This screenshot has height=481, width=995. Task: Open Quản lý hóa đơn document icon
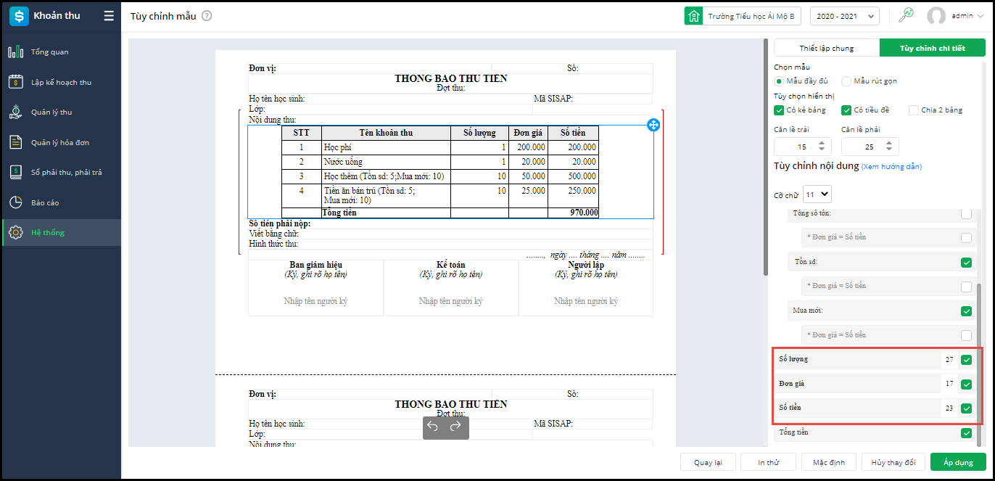16,142
